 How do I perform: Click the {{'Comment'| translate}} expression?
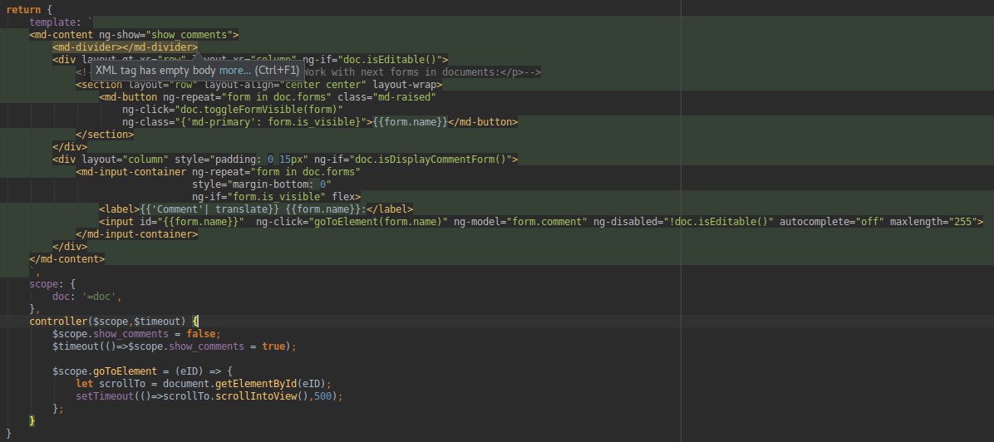pos(209,209)
